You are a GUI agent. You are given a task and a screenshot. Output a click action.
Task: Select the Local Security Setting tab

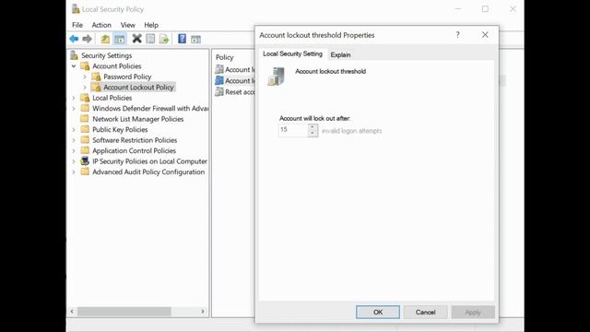293,53
